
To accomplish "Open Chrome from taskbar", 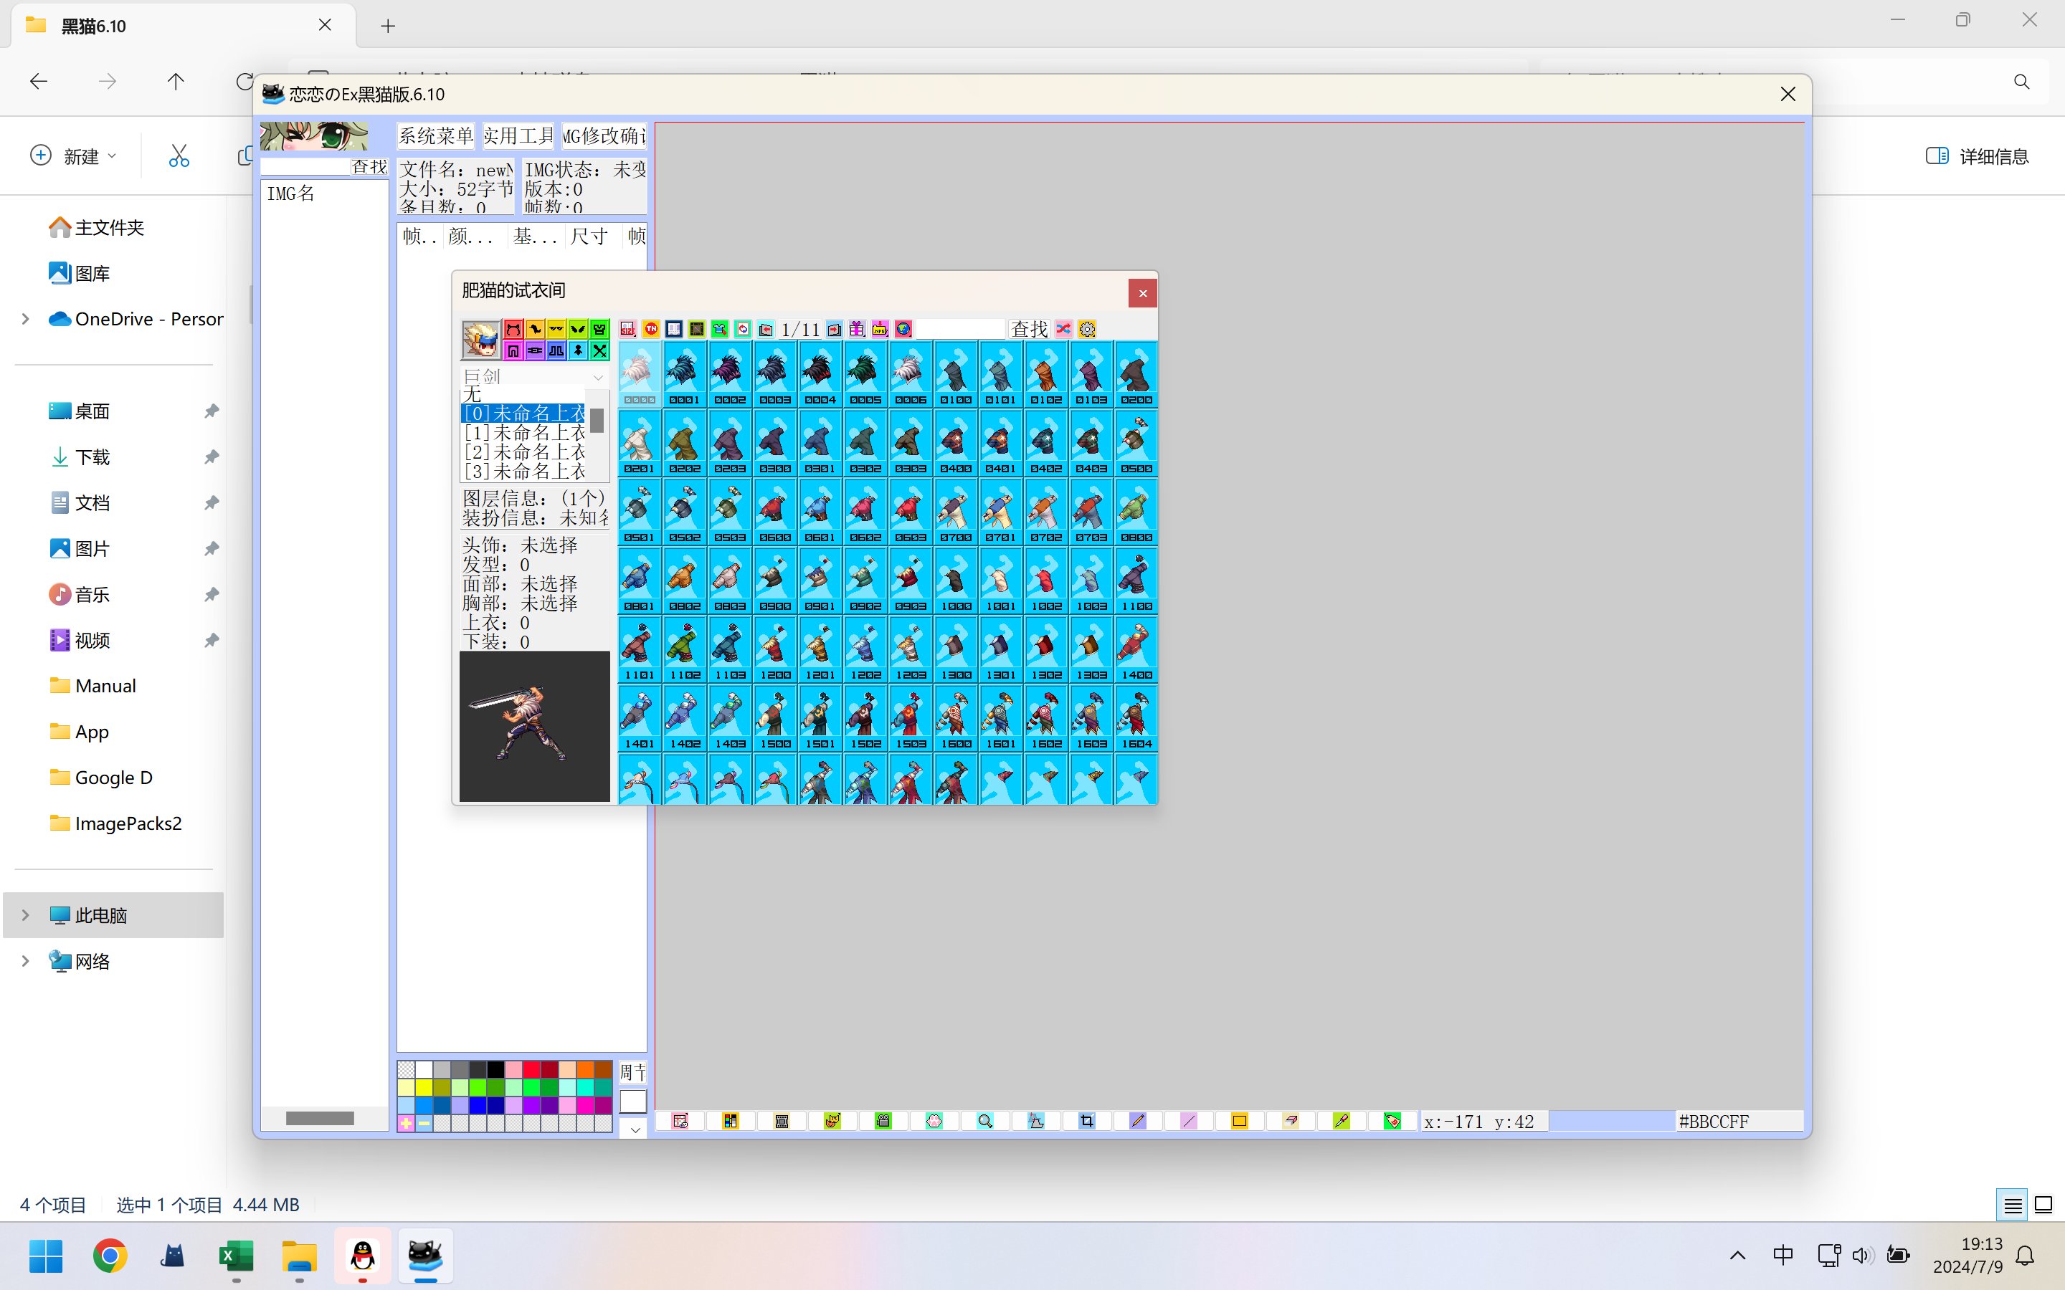I will [x=110, y=1255].
